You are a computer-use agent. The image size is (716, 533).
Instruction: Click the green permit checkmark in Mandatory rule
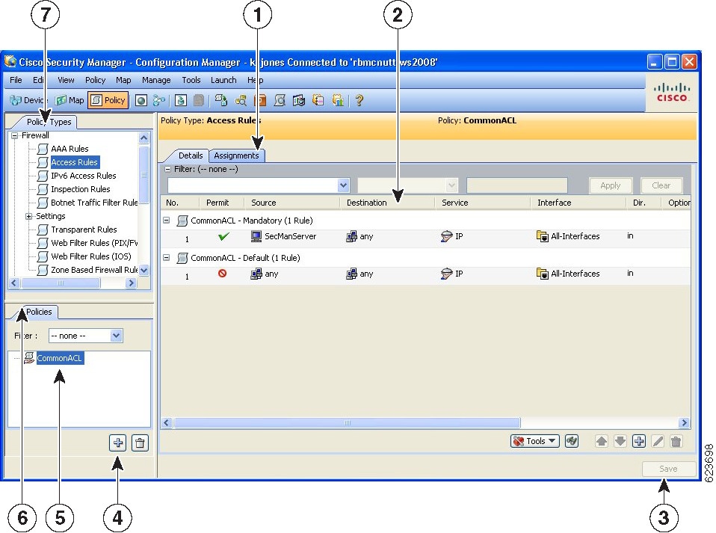[223, 236]
